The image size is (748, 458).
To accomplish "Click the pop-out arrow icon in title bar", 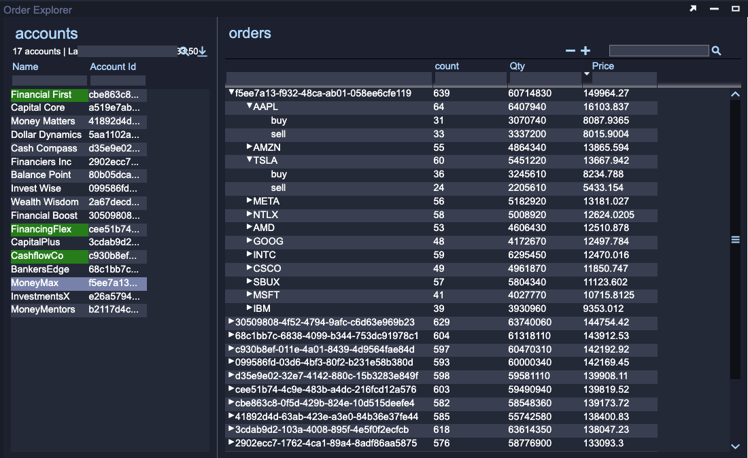I will tap(693, 9).
